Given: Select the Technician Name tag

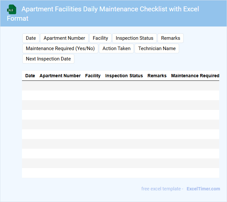Looking at the screenshot, I should [x=157, y=48].
